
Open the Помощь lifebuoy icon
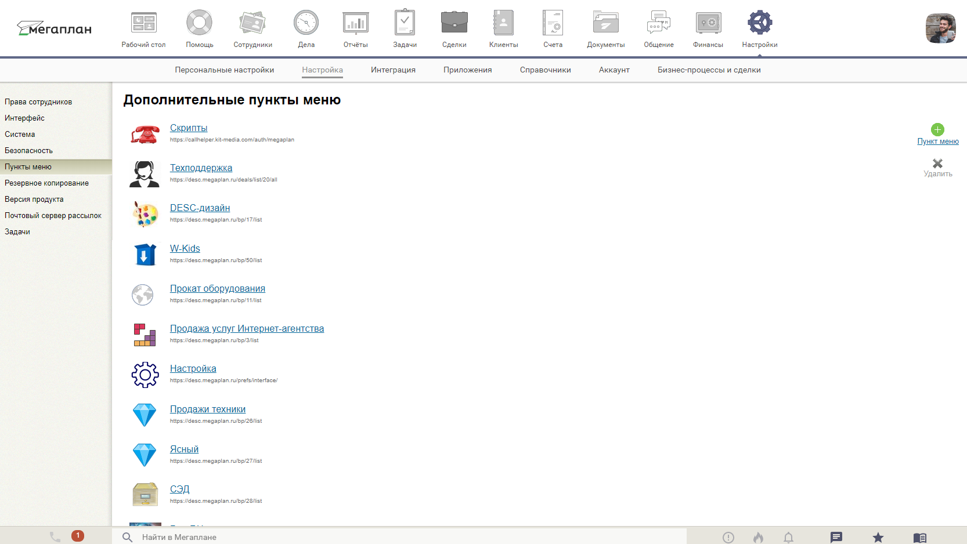(x=199, y=23)
